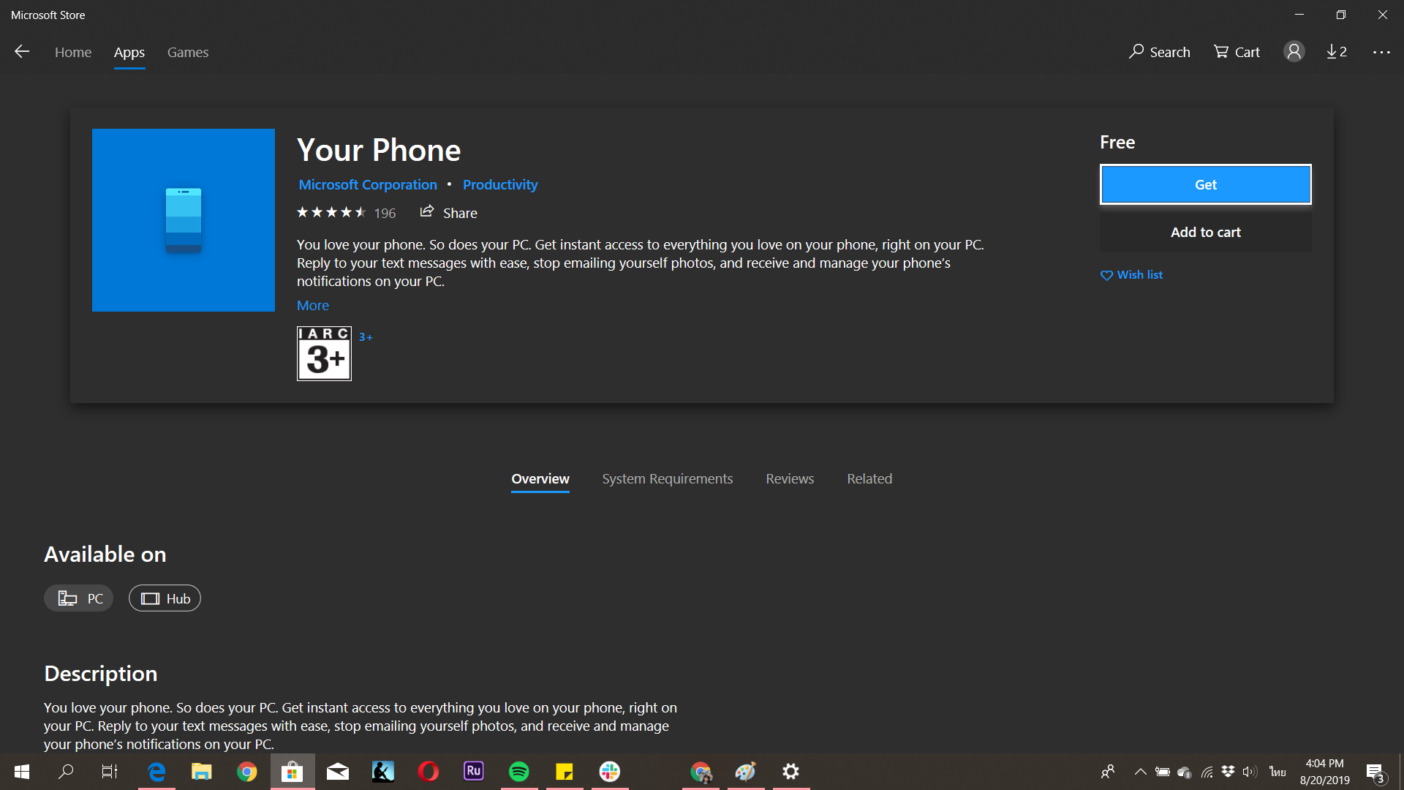Viewport: 1404px width, 790px height.
Task: Open Google Chrome from taskbar
Action: click(247, 772)
